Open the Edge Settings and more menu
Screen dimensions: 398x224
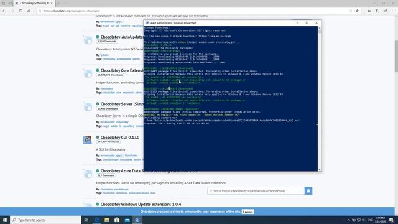[394, 11]
